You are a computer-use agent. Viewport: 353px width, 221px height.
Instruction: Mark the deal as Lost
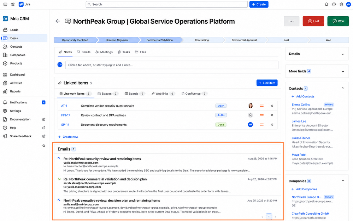coord(313,21)
